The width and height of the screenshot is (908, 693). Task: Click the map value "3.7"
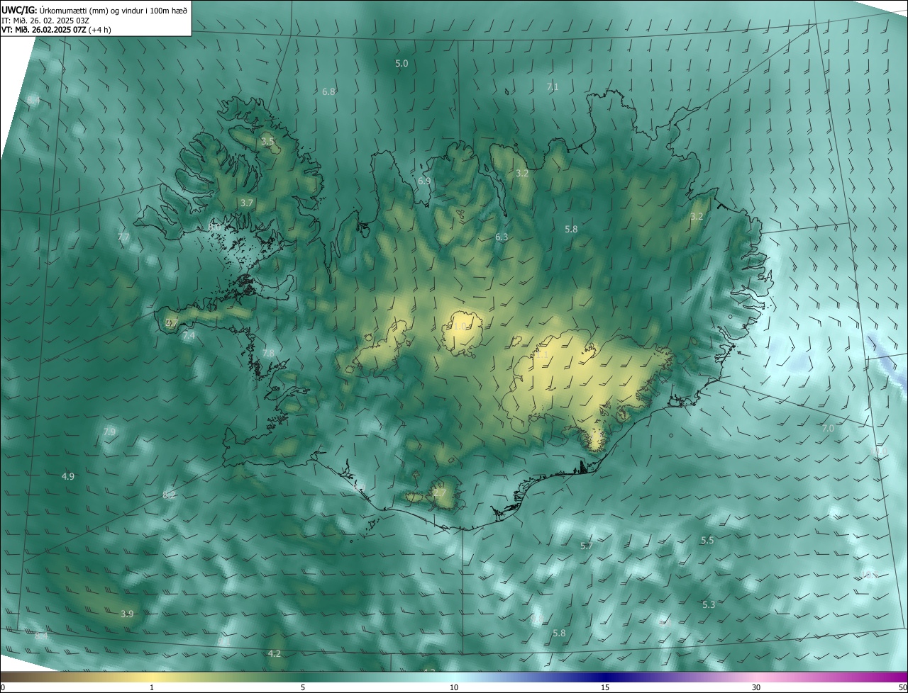point(246,203)
